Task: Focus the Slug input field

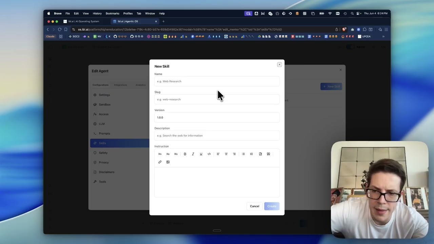Action: (x=217, y=99)
